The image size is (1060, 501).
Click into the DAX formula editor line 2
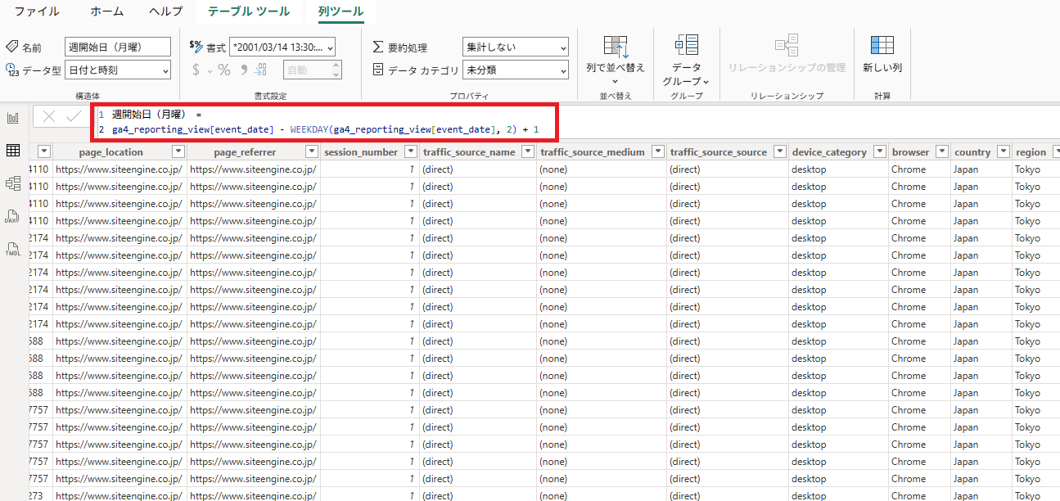(325, 130)
